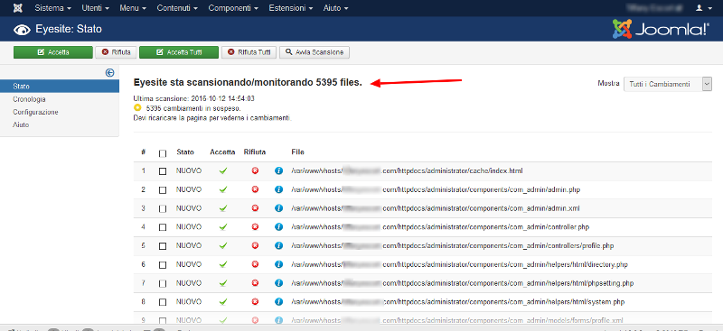
Task: Show info for system.php file
Action: [x=278, y=302]
